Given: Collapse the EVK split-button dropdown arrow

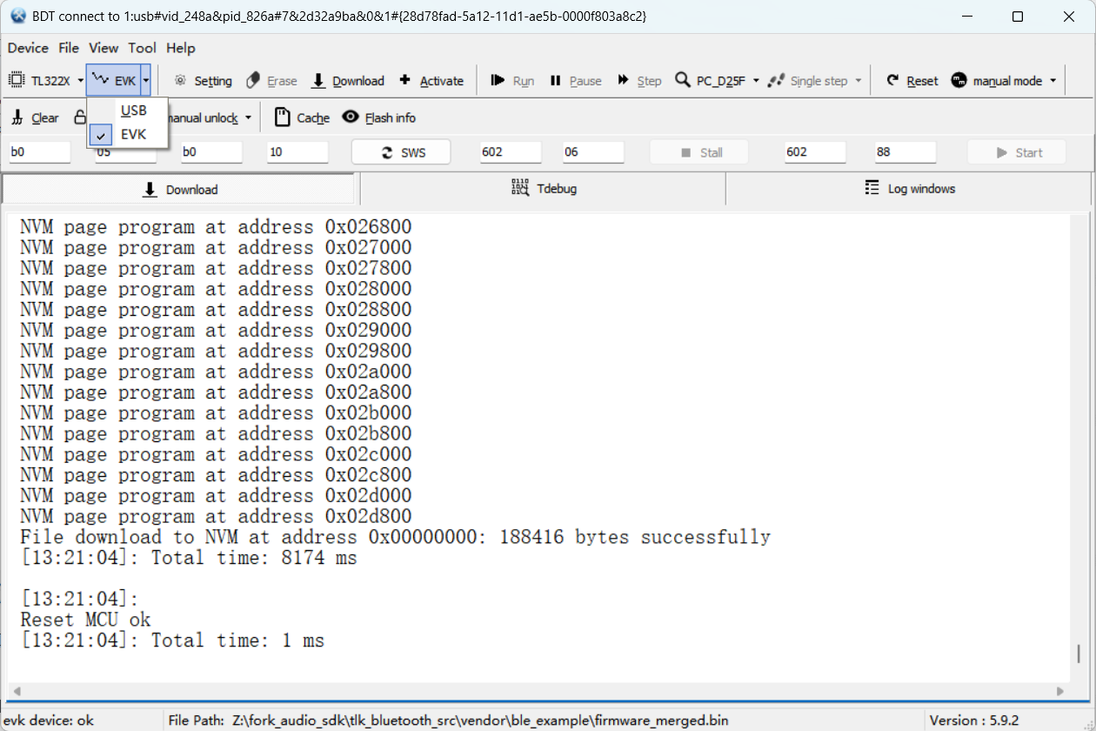Looking at the screenshot, I should [146, 80].
